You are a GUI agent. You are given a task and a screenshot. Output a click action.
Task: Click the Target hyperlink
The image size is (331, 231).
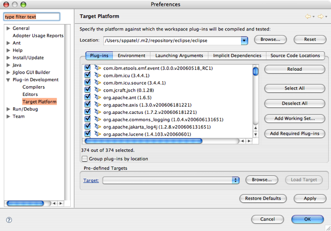point(91,180)
